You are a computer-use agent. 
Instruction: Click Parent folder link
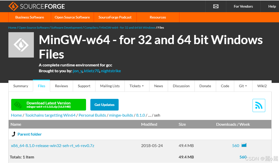pyautogui.click(x=30, y=134)
